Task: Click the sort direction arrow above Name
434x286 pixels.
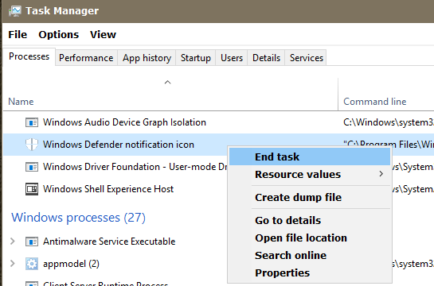Action: (x=167, y=83)
